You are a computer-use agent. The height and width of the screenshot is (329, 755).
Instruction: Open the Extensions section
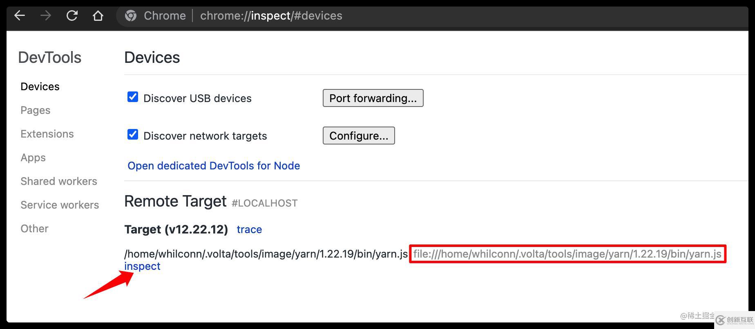coord(47,134)
